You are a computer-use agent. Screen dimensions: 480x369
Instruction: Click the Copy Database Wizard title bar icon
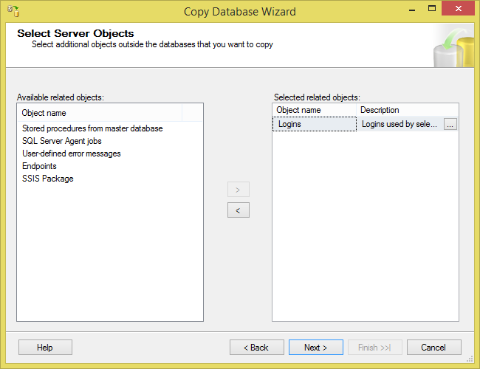tap(12, 11)
